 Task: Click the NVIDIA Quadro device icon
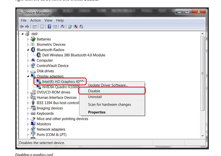39,87
